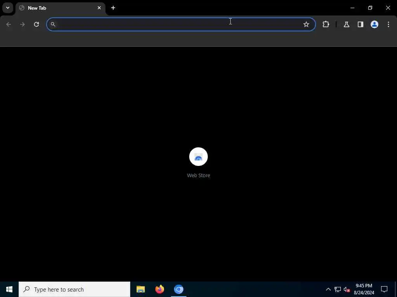Open the Action Center notifications
Screen dimensions: 397x297
click(x=384, y=289)
